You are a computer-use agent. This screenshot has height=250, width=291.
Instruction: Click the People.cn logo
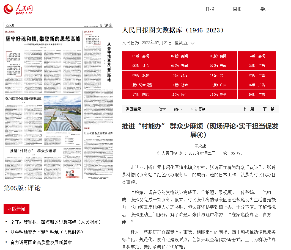[18, 9]
